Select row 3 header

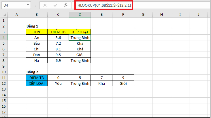click(3, 32)
